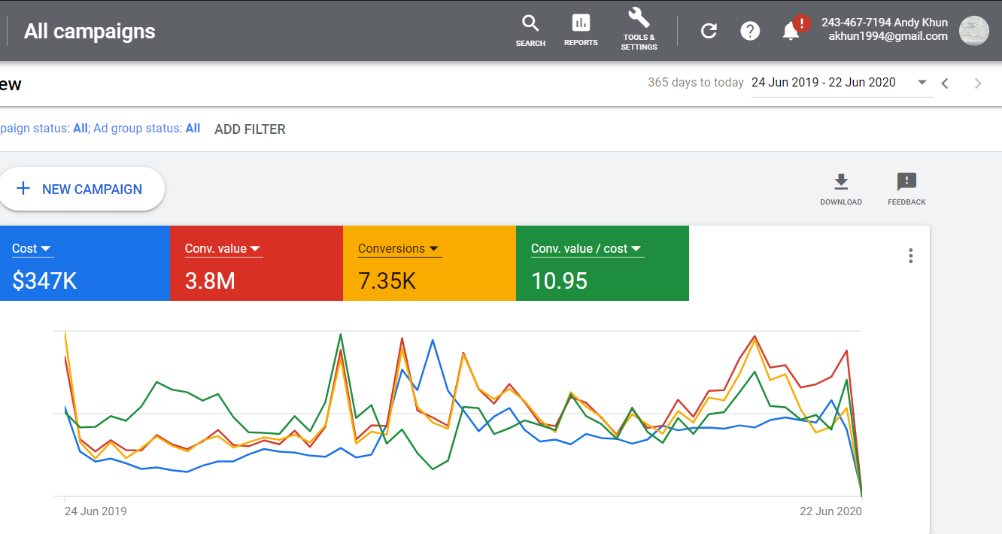This screenshot has width=1002, height=534.
Task: Click the NEW CAMPAIGN button
Action: pos(83,189)
